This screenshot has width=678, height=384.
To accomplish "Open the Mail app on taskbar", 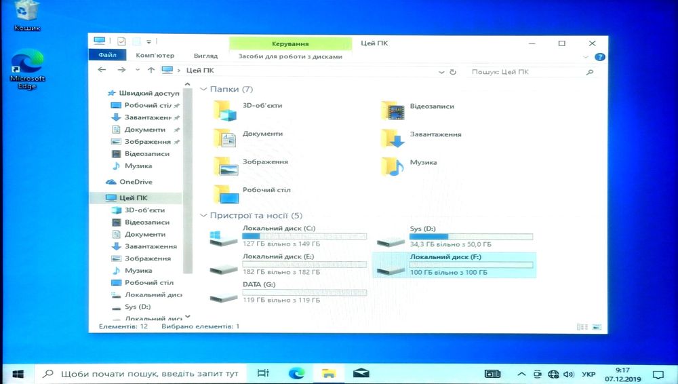I will pyautogui.click(x=361, y=372).
